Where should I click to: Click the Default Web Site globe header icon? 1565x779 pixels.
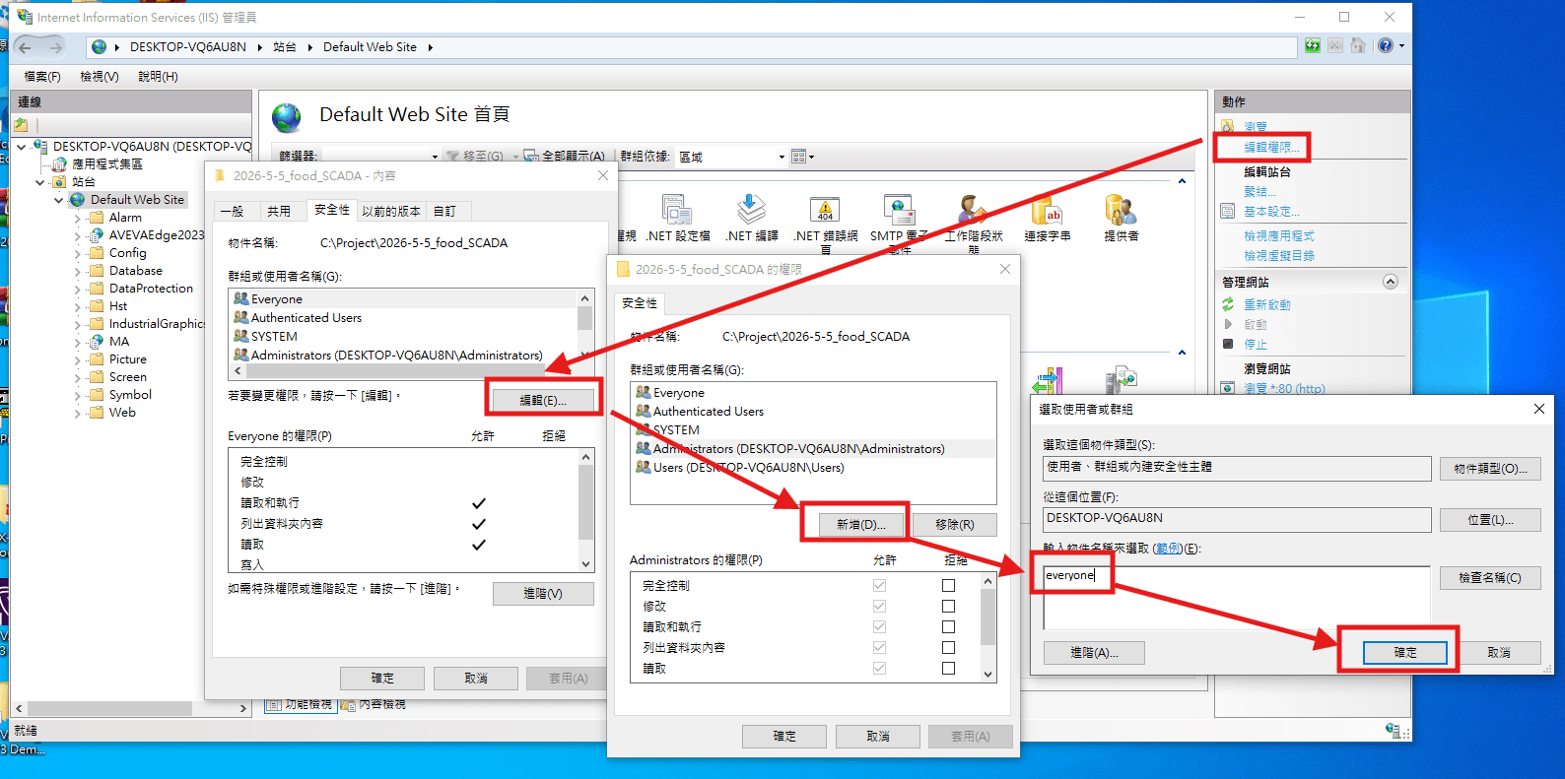pyautogui.click(x=287, y=117)
